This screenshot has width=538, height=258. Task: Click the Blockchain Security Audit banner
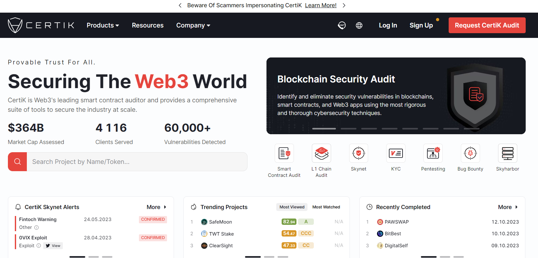(x=396, y=96)
